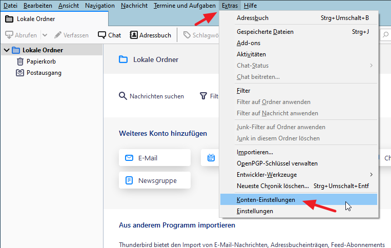Click the calendar account icon
Image resolution: width=391 pixels, height=248 pixels.
coord(211,158)
